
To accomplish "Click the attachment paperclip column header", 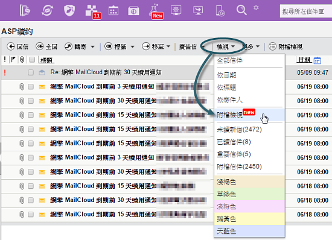I will (x=22, y=60).
